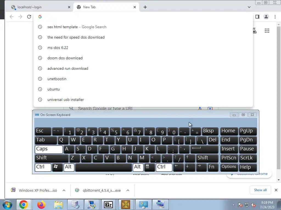Click the down arrow key
The width and height of the screenshot is (281, 210).
pos(190,167)
